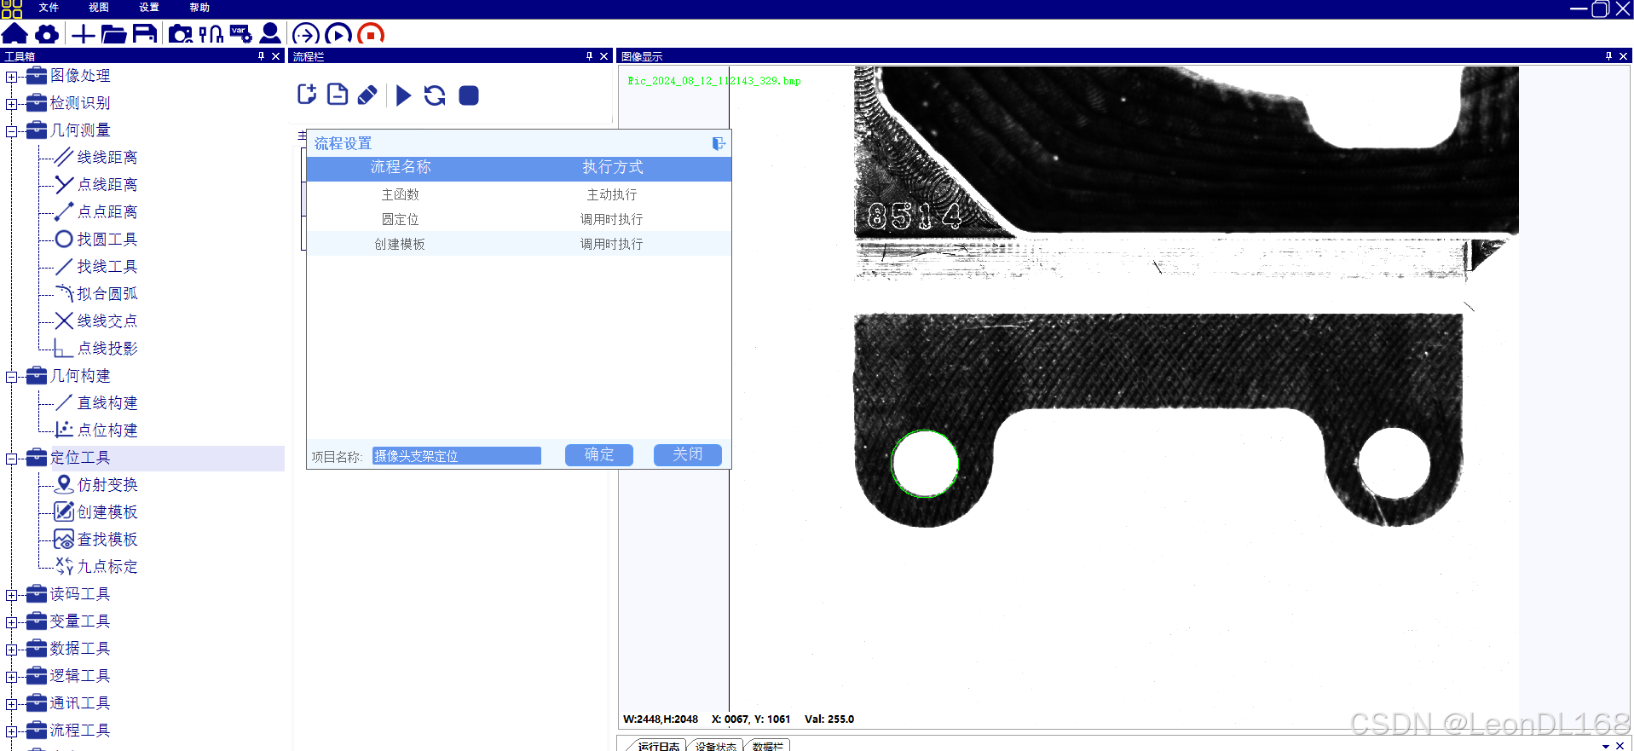Click the pencil edit icon in the flow bar
Viewport: 1634px width, 751px height.
tap(367, 95)
